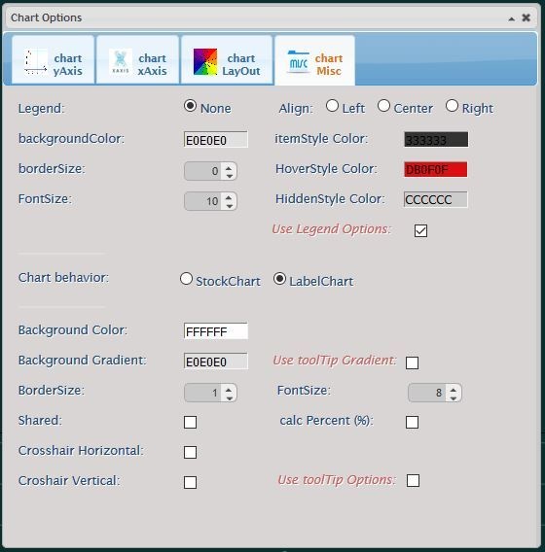Click the 'Use toolTip Options:' label
This screenshot has height=552, width=545.
(x=337, y=480)
